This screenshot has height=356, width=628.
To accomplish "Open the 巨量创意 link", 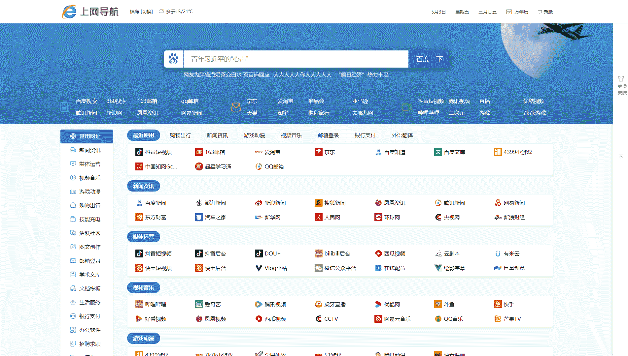I will pos(509,268).
